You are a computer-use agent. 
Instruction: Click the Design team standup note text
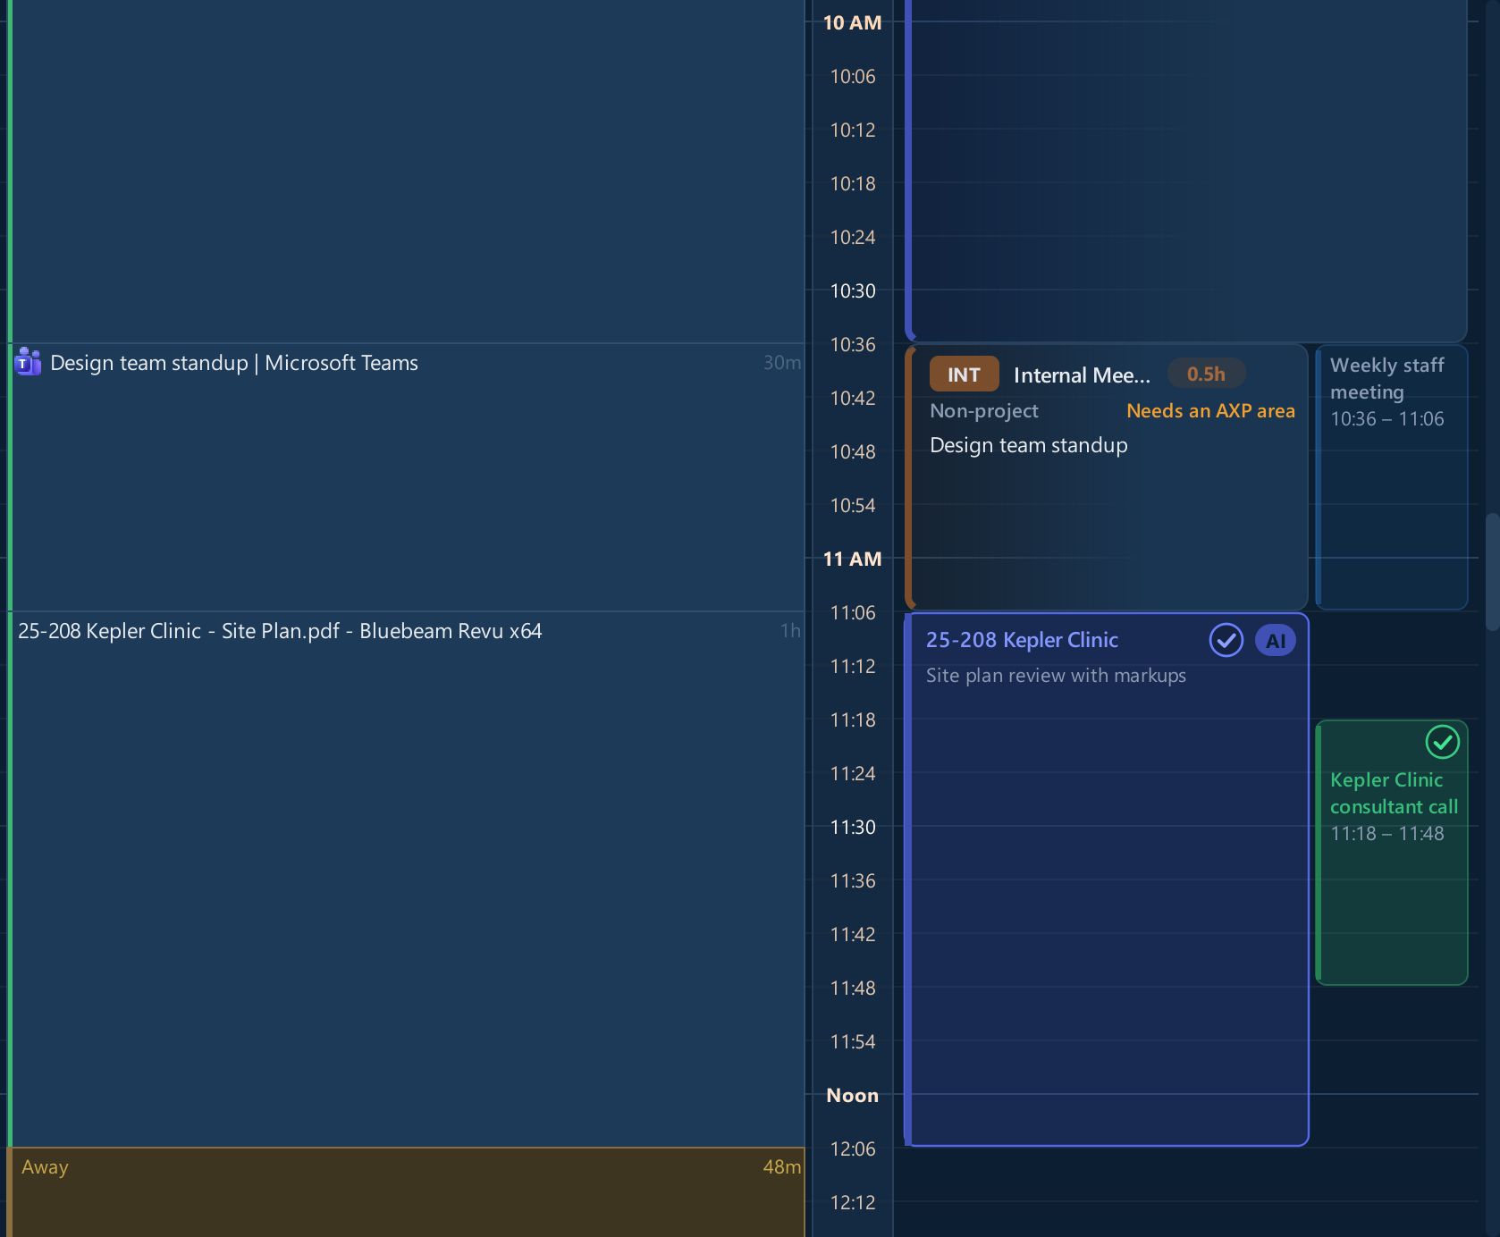(1029, 445)
